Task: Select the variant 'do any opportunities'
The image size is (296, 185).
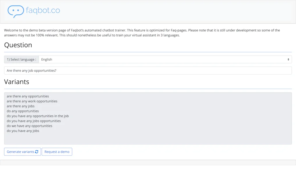Action: point(23,111)
